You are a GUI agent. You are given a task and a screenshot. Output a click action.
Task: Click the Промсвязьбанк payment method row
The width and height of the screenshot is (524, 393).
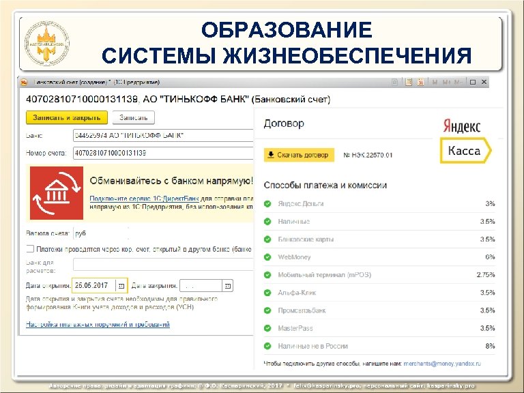click(x=379, y=310)
